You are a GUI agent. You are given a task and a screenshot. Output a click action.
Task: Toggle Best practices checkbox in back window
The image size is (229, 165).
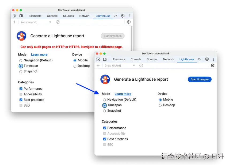(21, 100)
